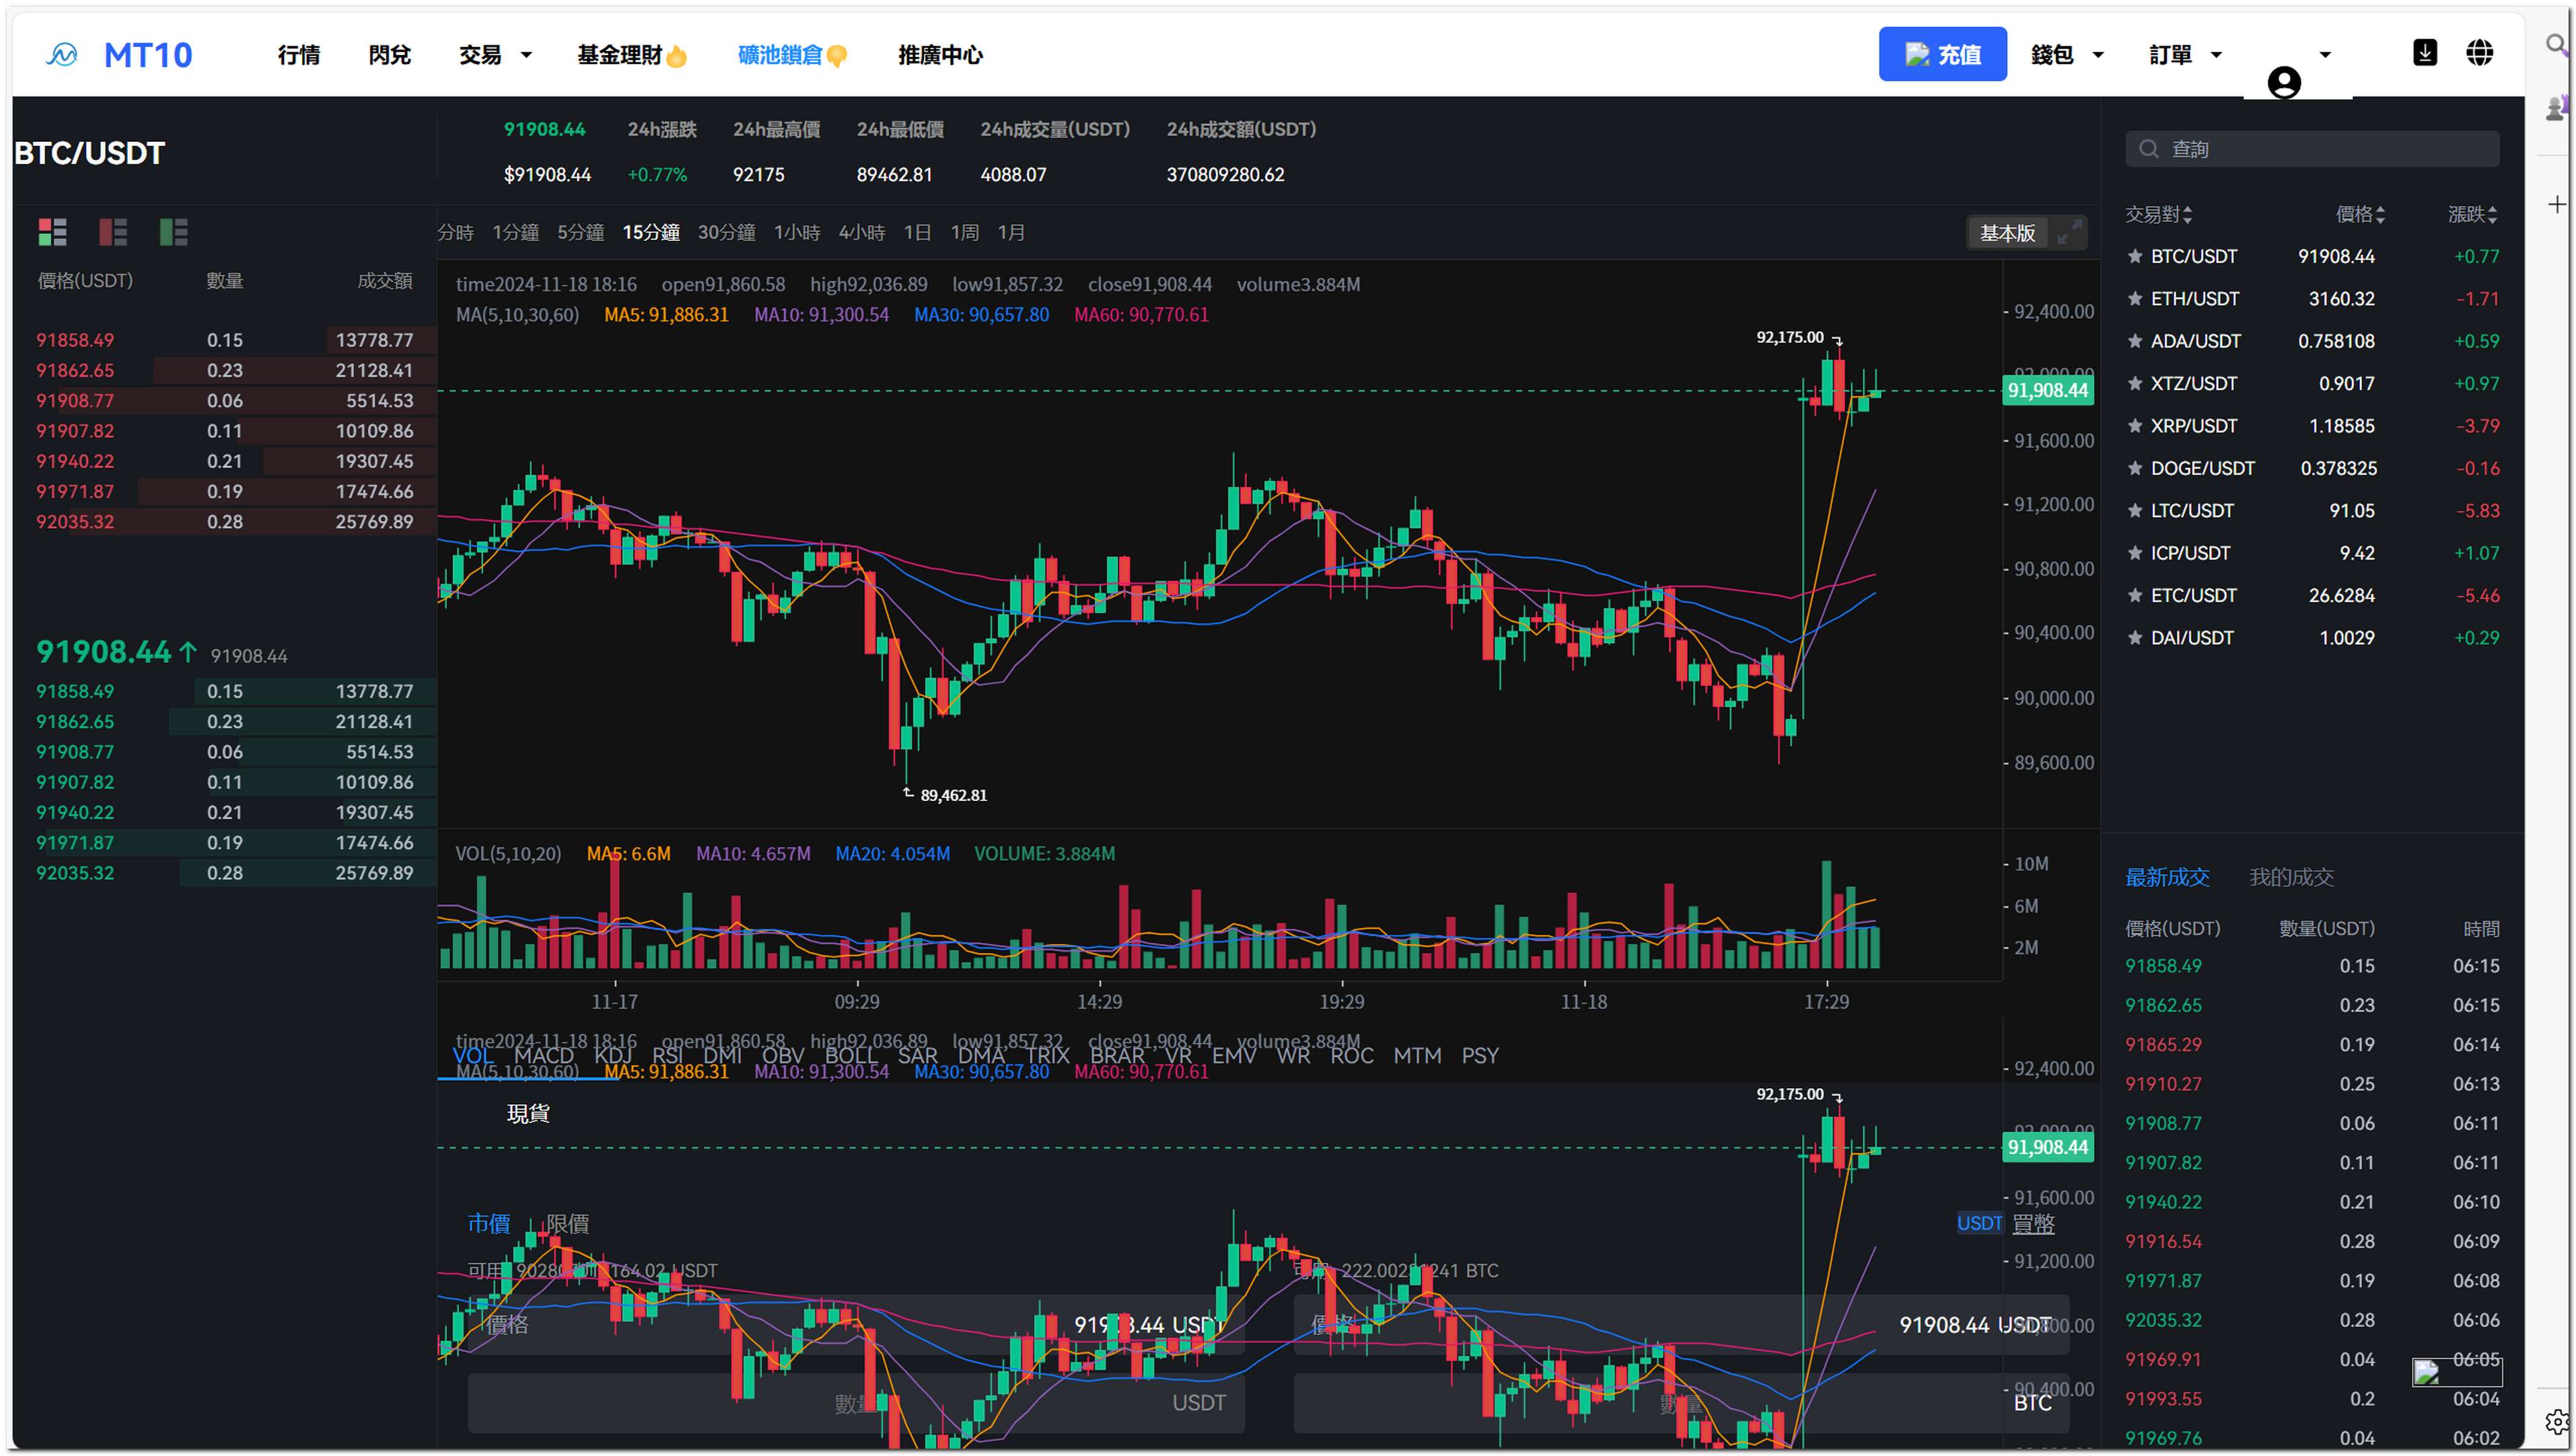2576x1456 pixels.
Task: Select the combined order book view icon
Action: coord(52,232)
